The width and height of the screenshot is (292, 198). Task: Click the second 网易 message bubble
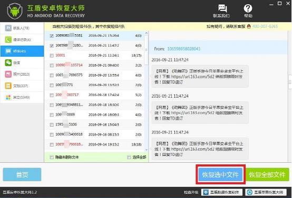point(200,112)
